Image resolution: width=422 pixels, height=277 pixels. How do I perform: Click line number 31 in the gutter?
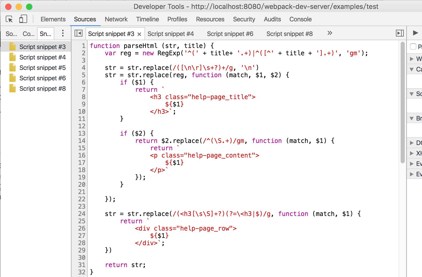[x=82, y=265]
